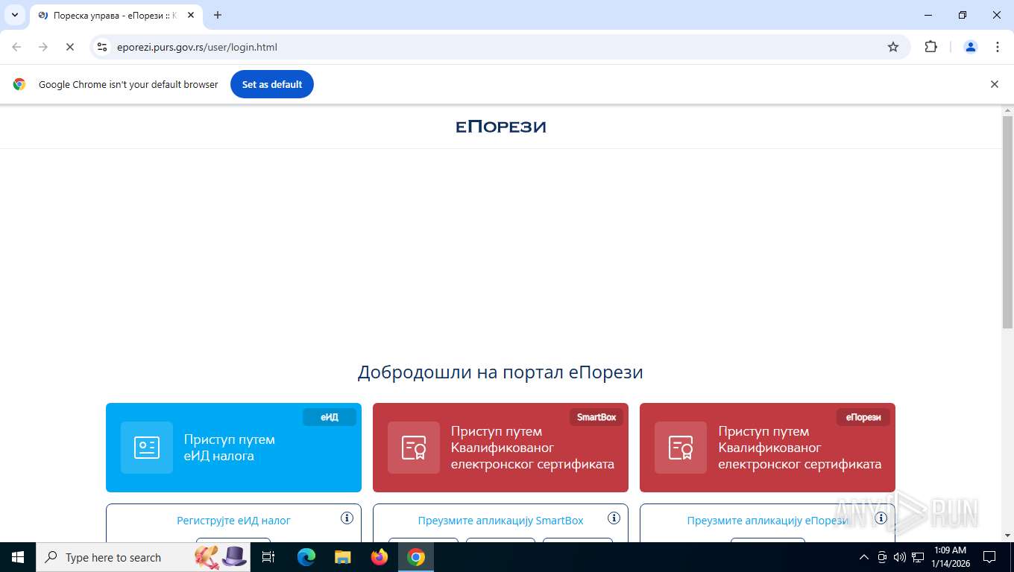1014x572 pixels.
Task: Open a new browser tab
Action: (218, 15)
